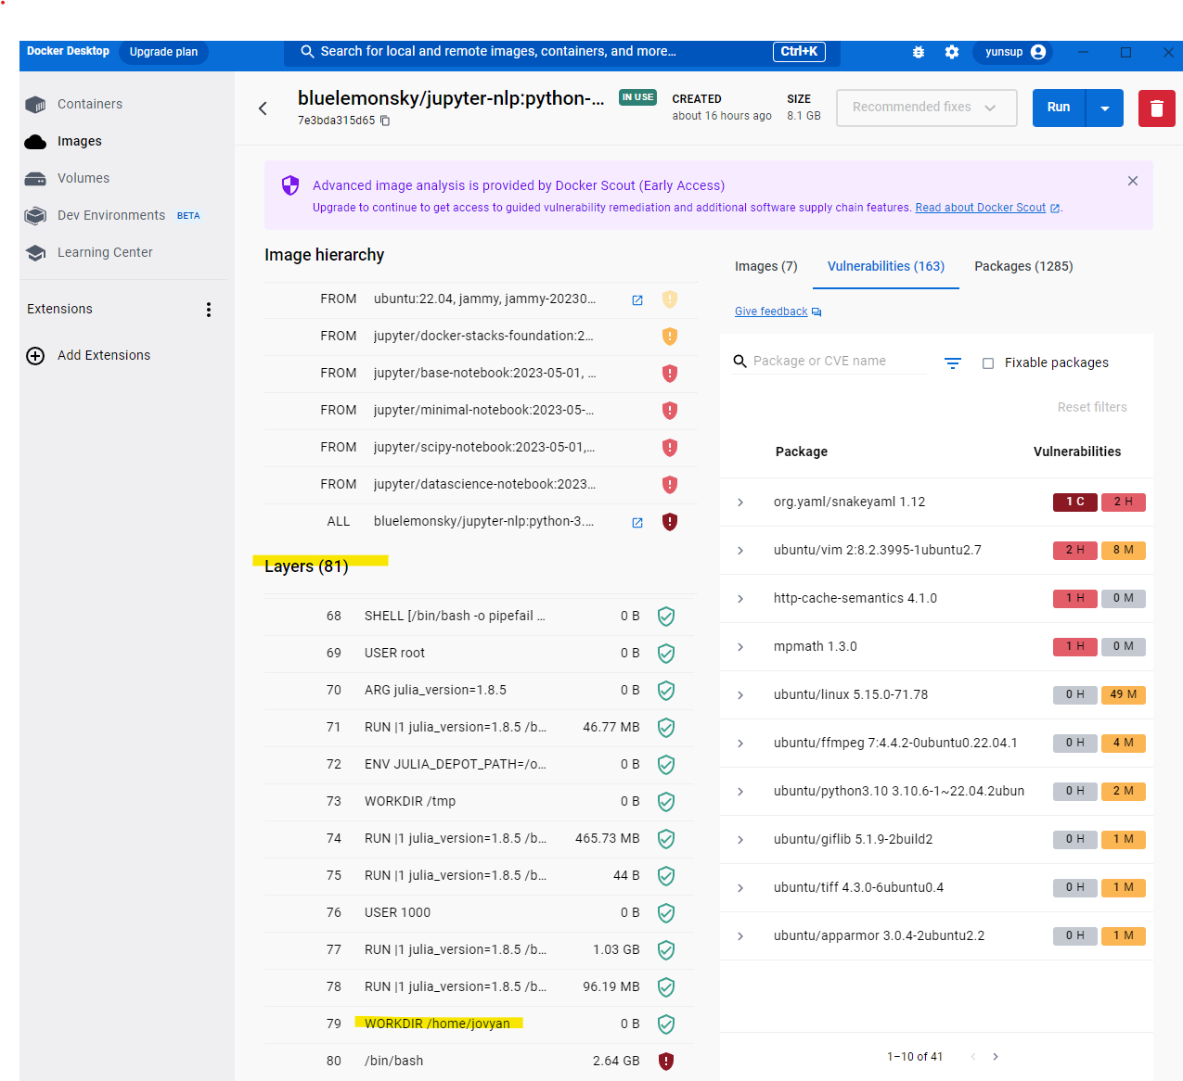Click search magnifier in package filter

[740, 361]
